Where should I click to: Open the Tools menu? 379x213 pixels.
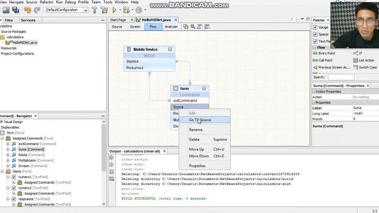pyautogui.click(x=108, y=2)
